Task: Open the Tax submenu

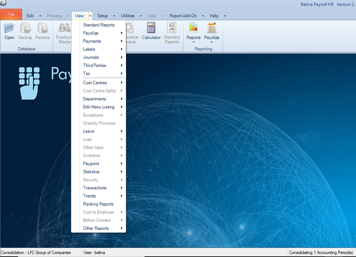Action: point(99,73)
